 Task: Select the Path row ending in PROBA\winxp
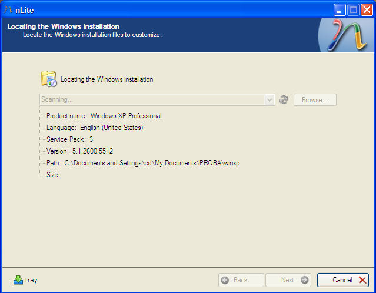pyautogui.click(x=143, y=163)
